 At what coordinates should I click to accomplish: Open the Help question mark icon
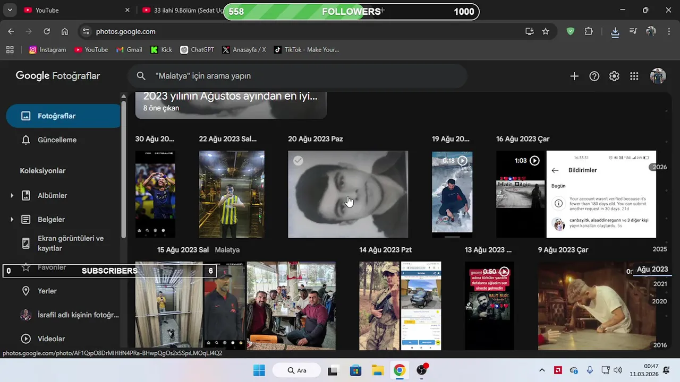tap(594, 76)
